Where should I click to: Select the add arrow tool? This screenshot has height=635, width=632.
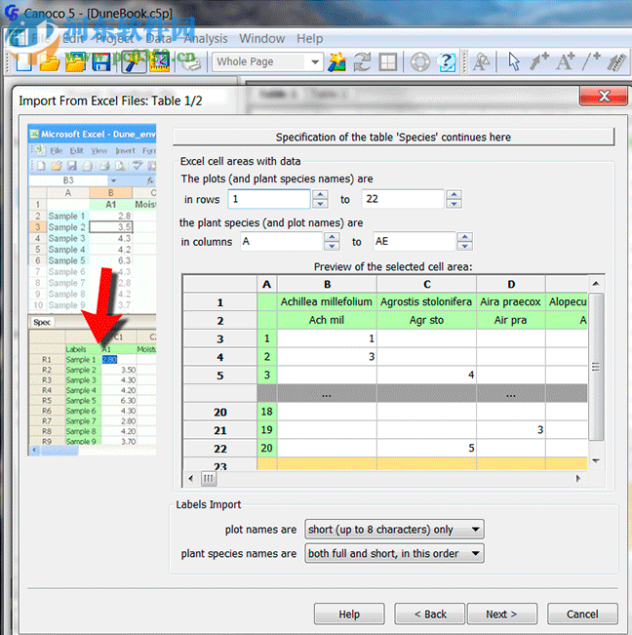(x=539, y=61)
